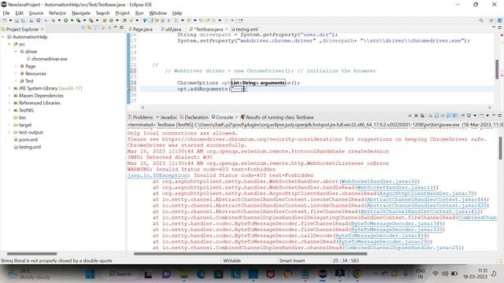Open the Javadoc view tab
The height and width of the screenshot is (283, 504).
pos(166,117)
